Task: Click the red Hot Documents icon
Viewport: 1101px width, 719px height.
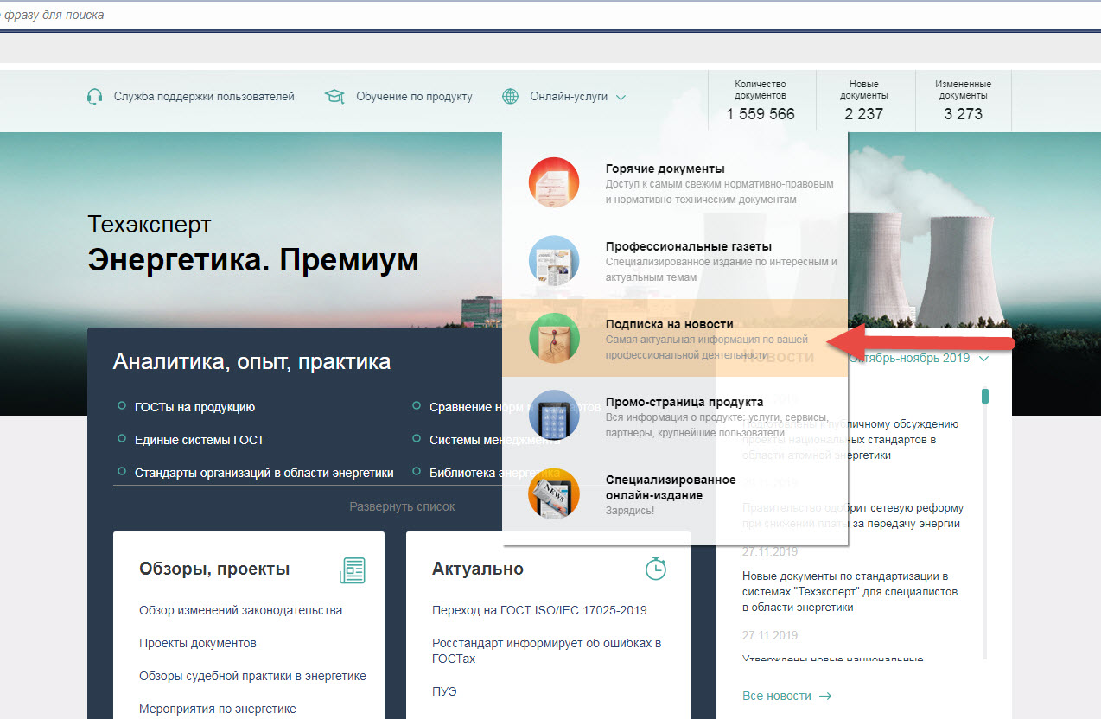Action: coord(553,182)
